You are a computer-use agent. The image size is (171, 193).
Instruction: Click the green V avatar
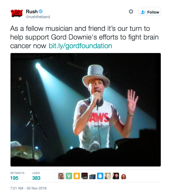tap(69, 176)
